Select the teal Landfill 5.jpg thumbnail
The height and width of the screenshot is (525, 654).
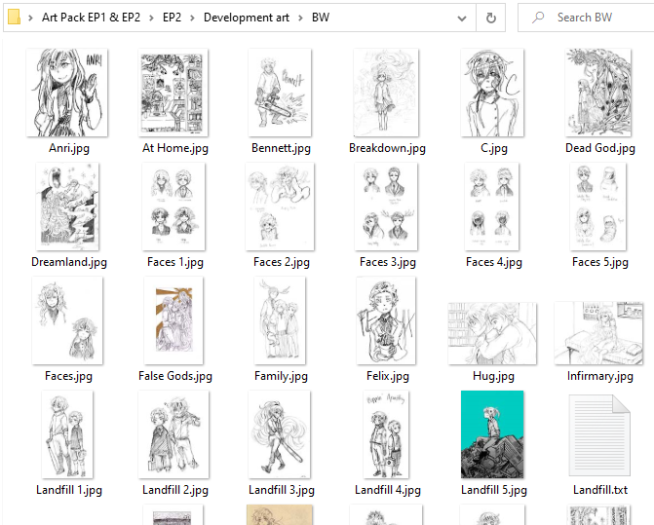pyautogui.click(x=492, y=434)
